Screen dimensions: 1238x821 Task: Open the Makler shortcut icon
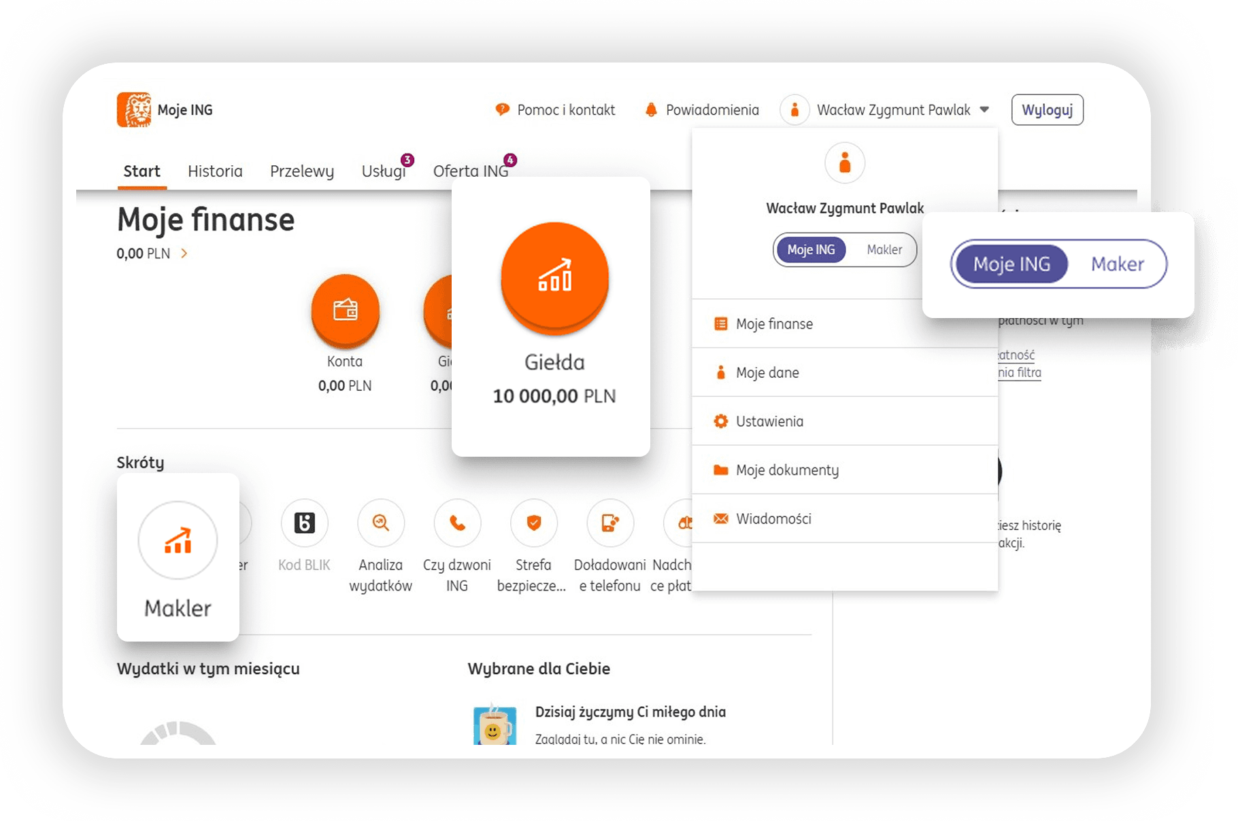[178, 540]
